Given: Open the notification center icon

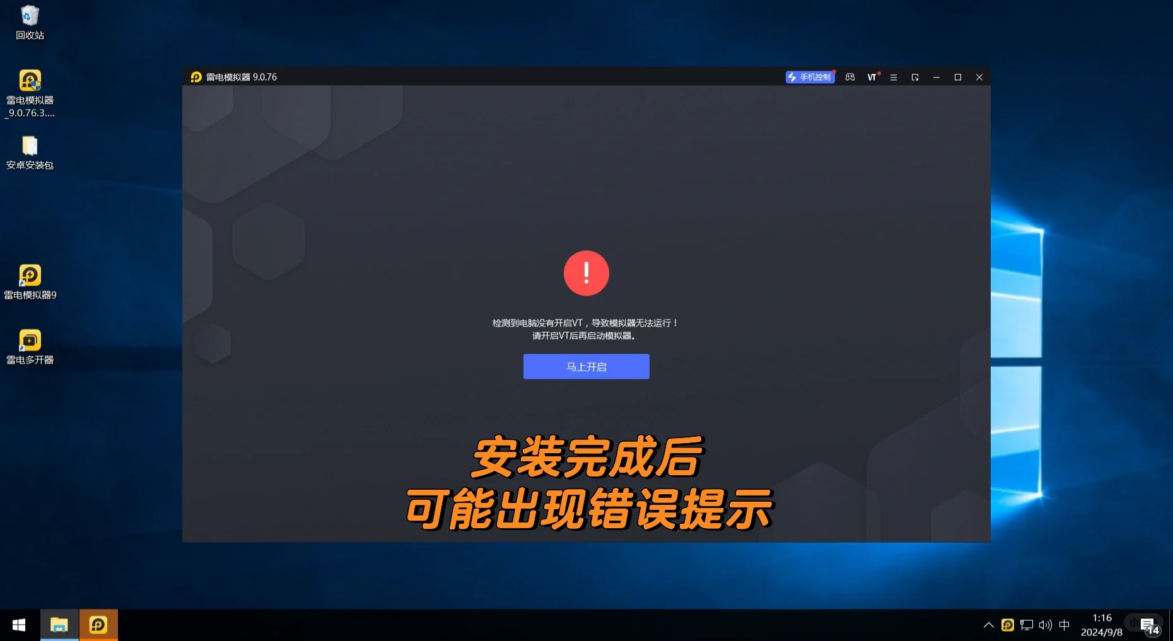Looking at the screenshot, I should pyautogui.click(x=1149, y=625).
